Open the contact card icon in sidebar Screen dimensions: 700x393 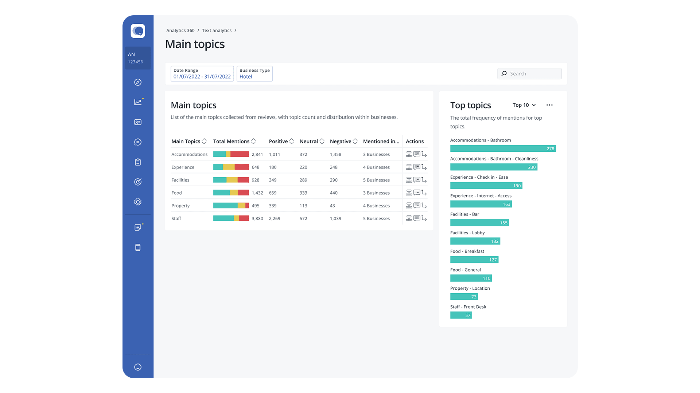(138, 122)
